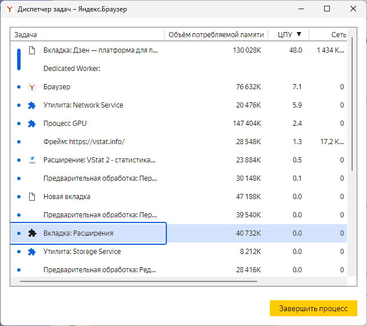Select the Вкладка: Расширения row
The height and width of the screenshot is (326, 367).
point(178,233)
